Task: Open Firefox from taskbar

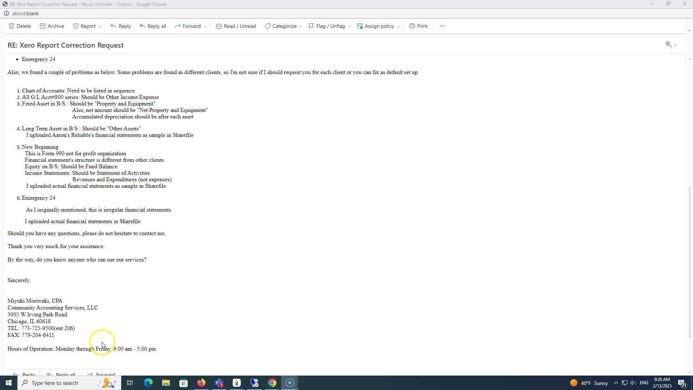Action: (x=201, y=383)
